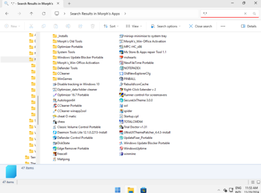Viewport: 261px width, 193px height.
Task: Expand chevron after the This PC icon in the address bar
Action: coord(65,14)
